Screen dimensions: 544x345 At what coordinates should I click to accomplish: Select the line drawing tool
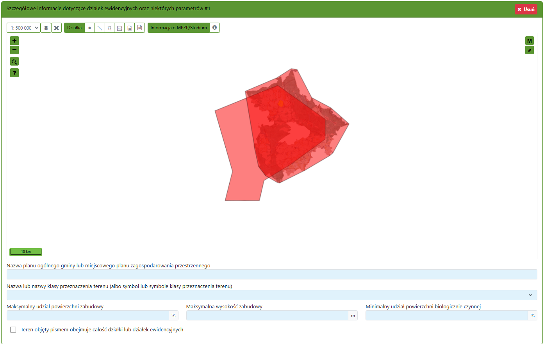99,28
